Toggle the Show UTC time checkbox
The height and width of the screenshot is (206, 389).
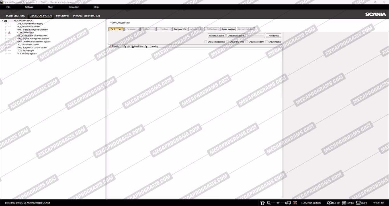point(228,42)
